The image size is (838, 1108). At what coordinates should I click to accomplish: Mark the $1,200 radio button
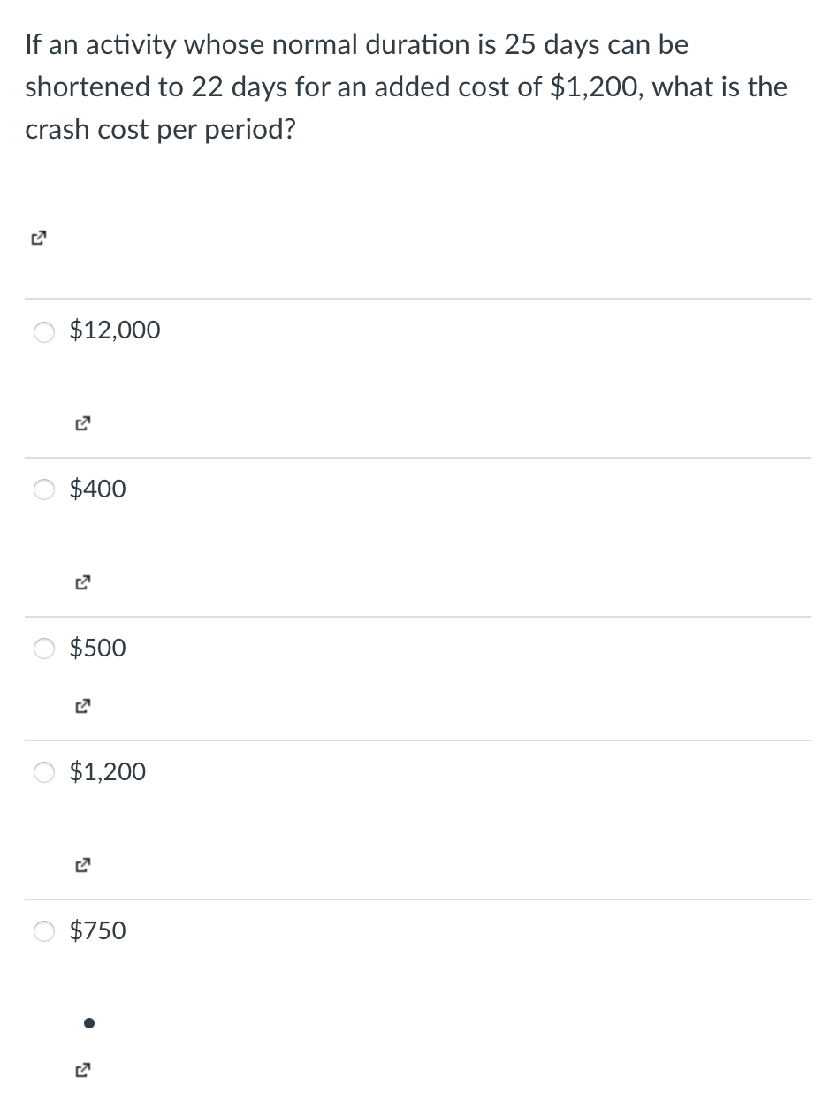[44, 772]
